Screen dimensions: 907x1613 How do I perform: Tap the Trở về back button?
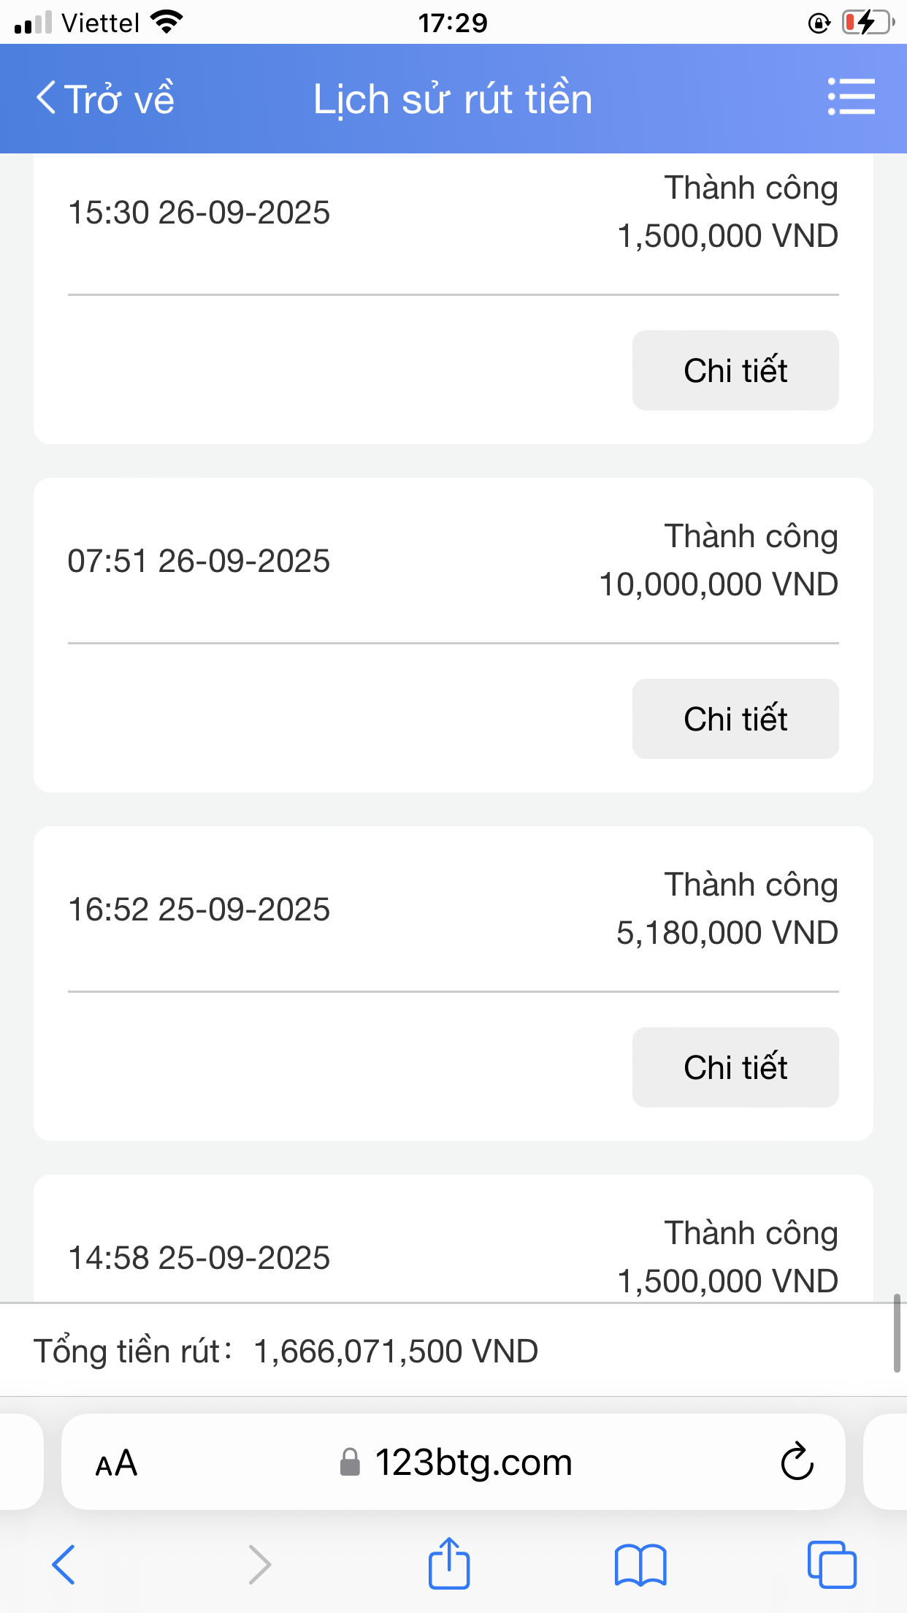pos(106,99)
